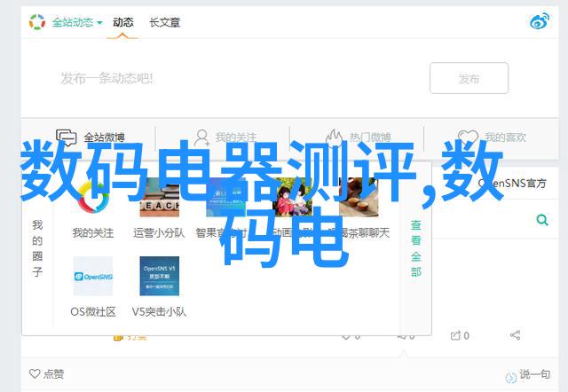Click the V5突击小队 icon
Viewport: 568px width, 392px height.
(x=159, y=276)
